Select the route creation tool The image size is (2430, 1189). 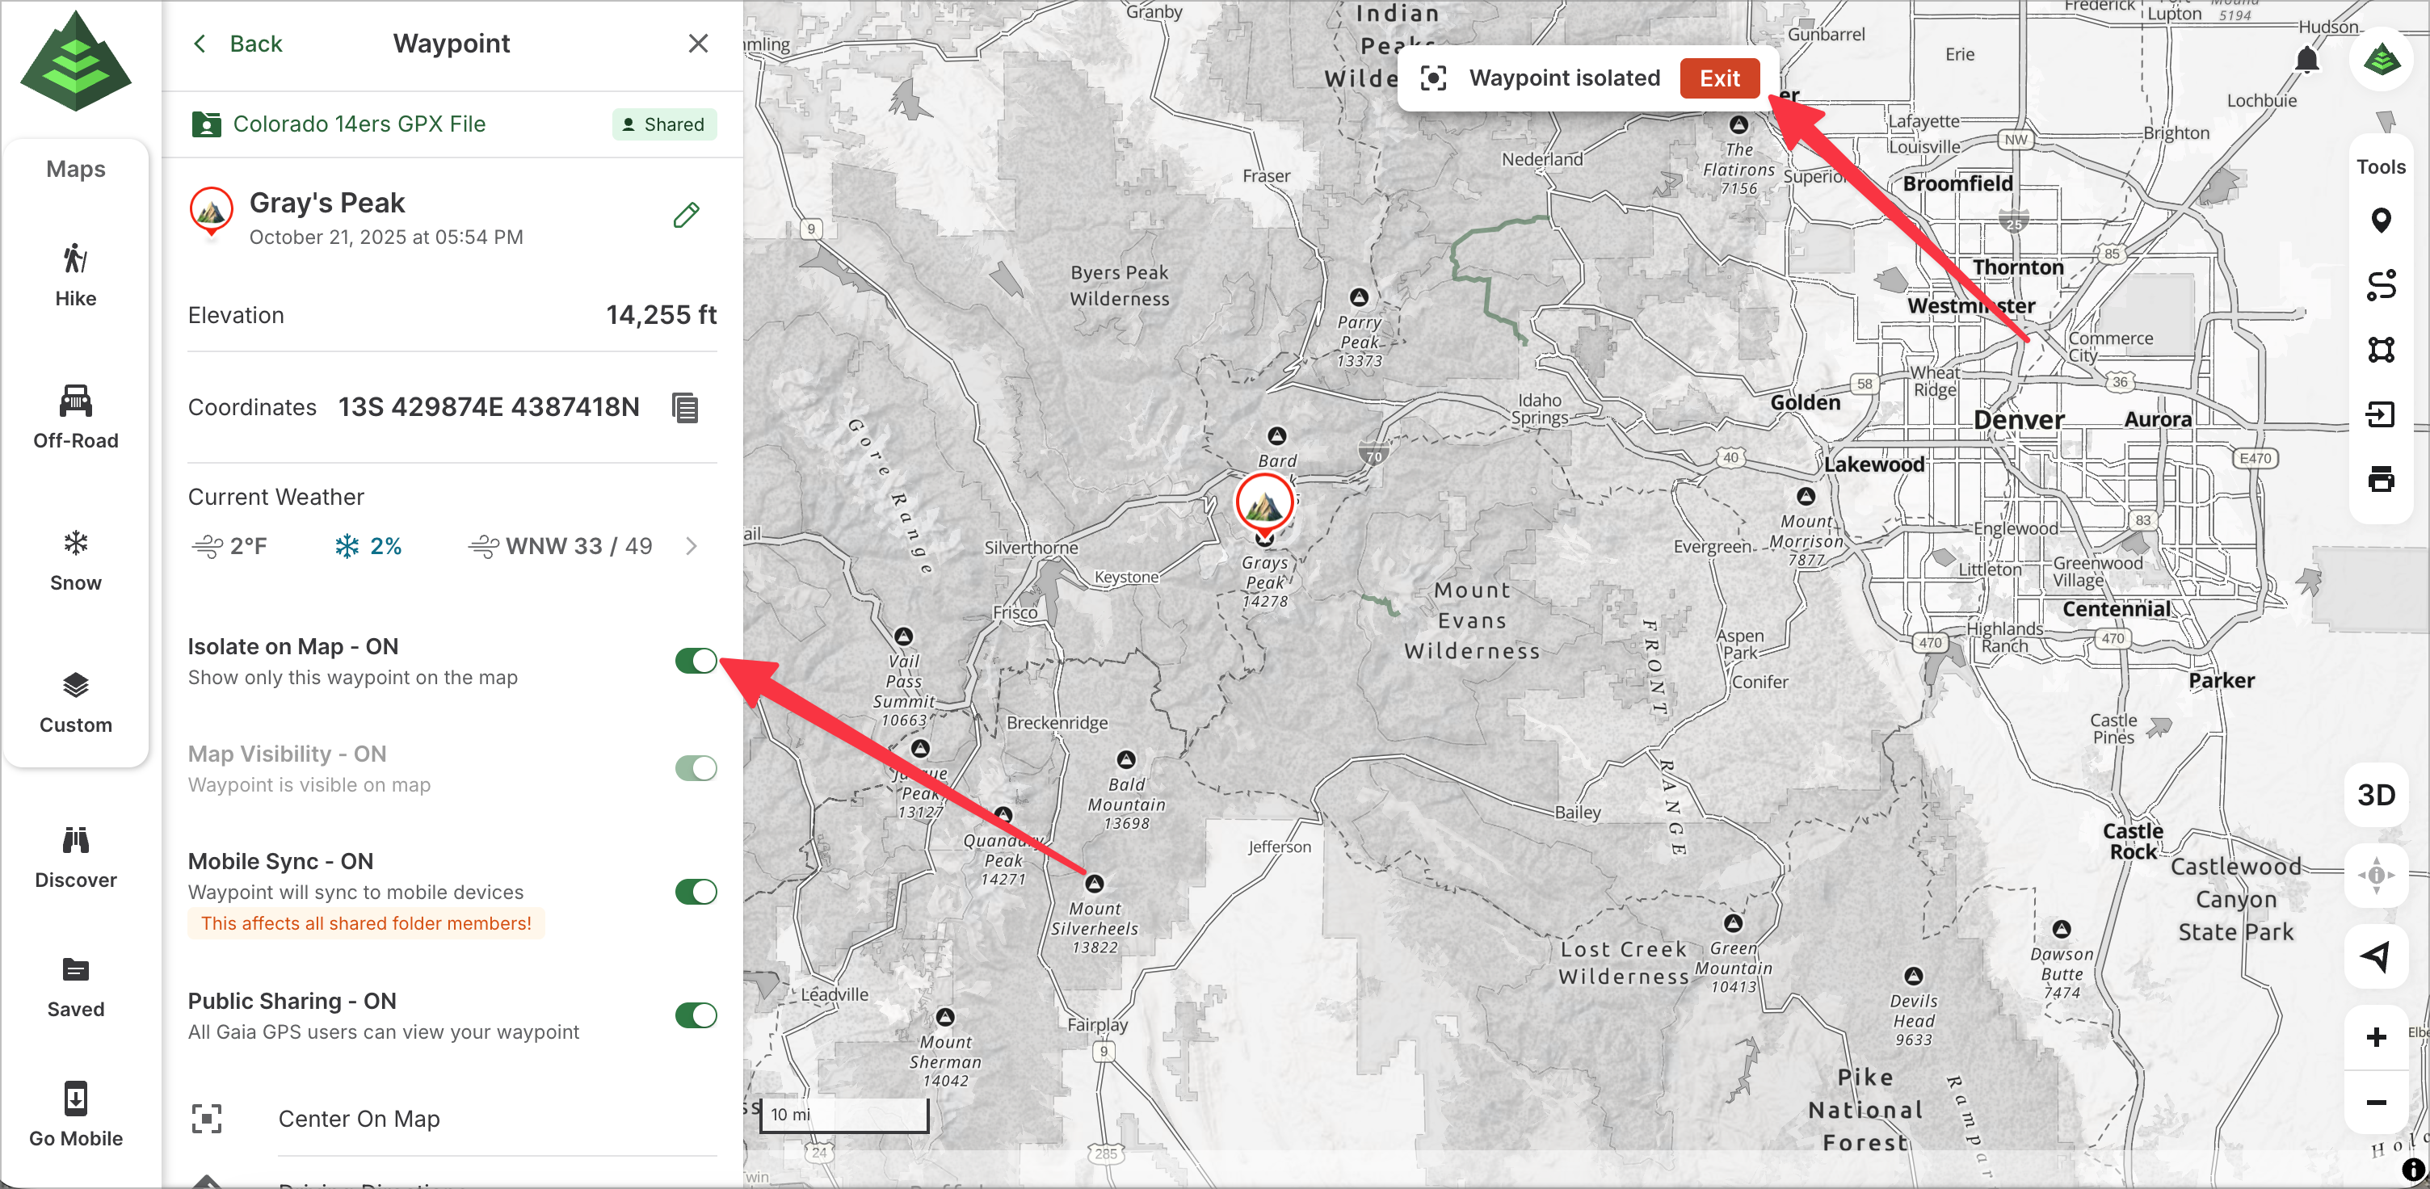(x=2380, y=285)
